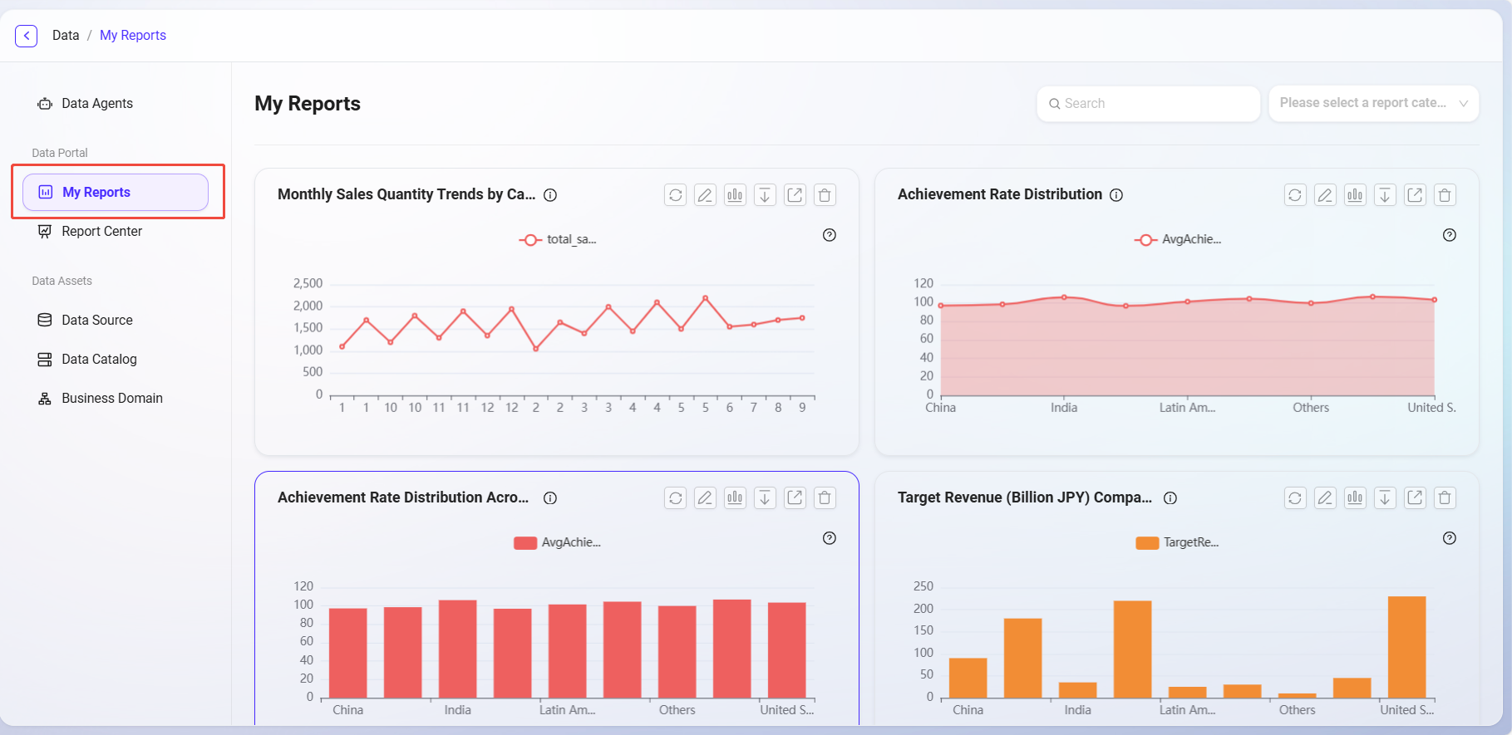
Task: Click the Data breadcrumb link
Action: (x=66, y=36)
